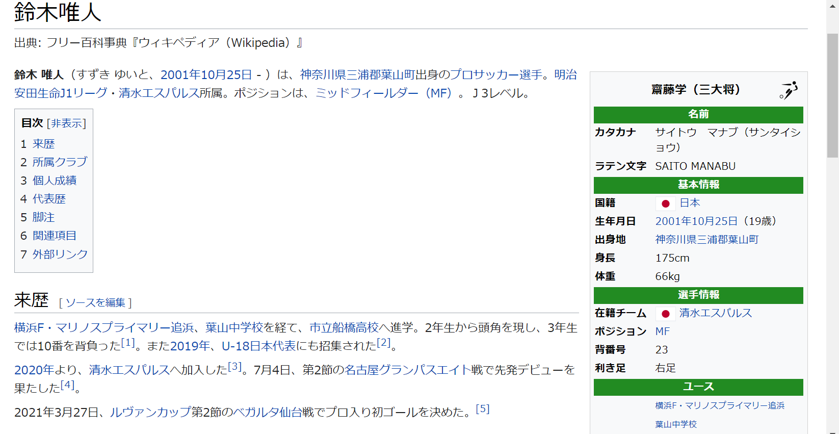The width and height of the screenshot is (839, 434).
Task: Jump to 来歴 section in contents
Action: (43, 144)
